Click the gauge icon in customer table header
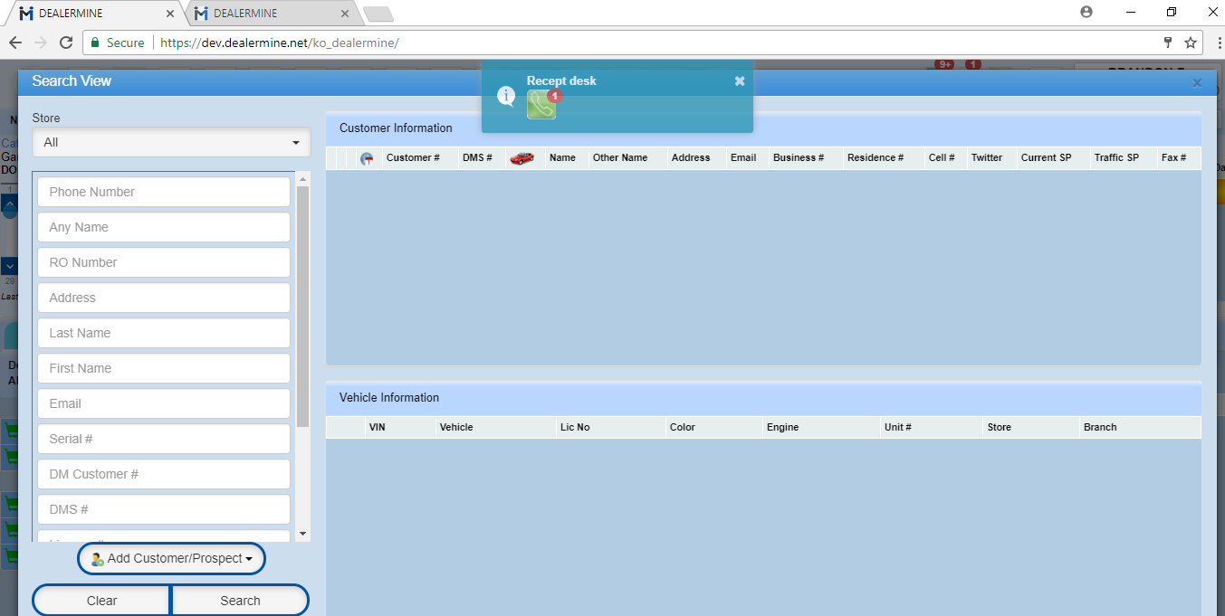 [x=367, y=158]
